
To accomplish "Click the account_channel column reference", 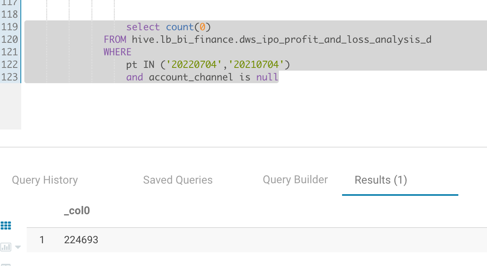I will click(191, 77).
